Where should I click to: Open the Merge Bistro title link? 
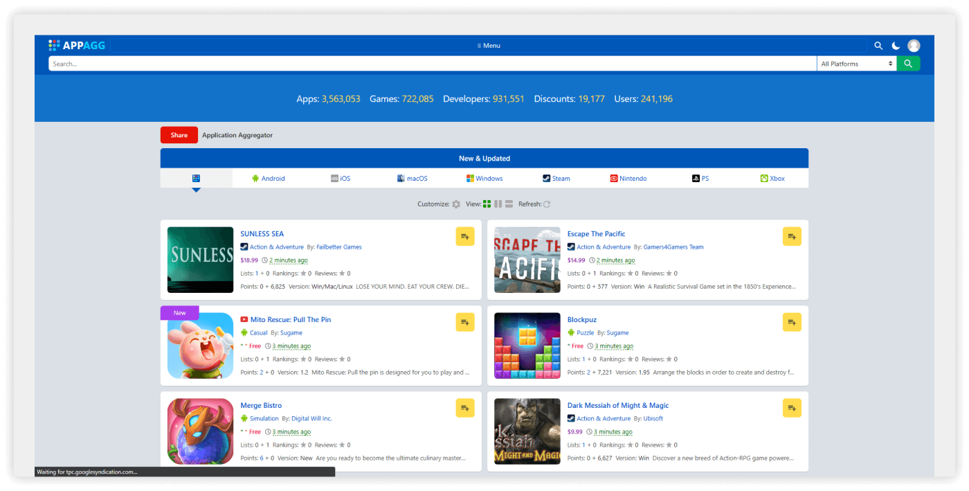click(x=261, y=405)
